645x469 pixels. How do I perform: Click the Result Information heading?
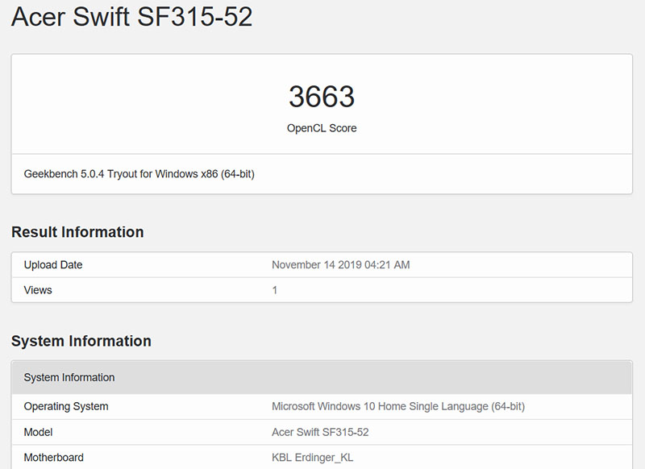tap(77, 232)
